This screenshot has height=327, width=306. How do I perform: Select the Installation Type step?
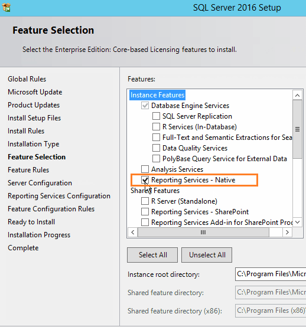point(34,144)
